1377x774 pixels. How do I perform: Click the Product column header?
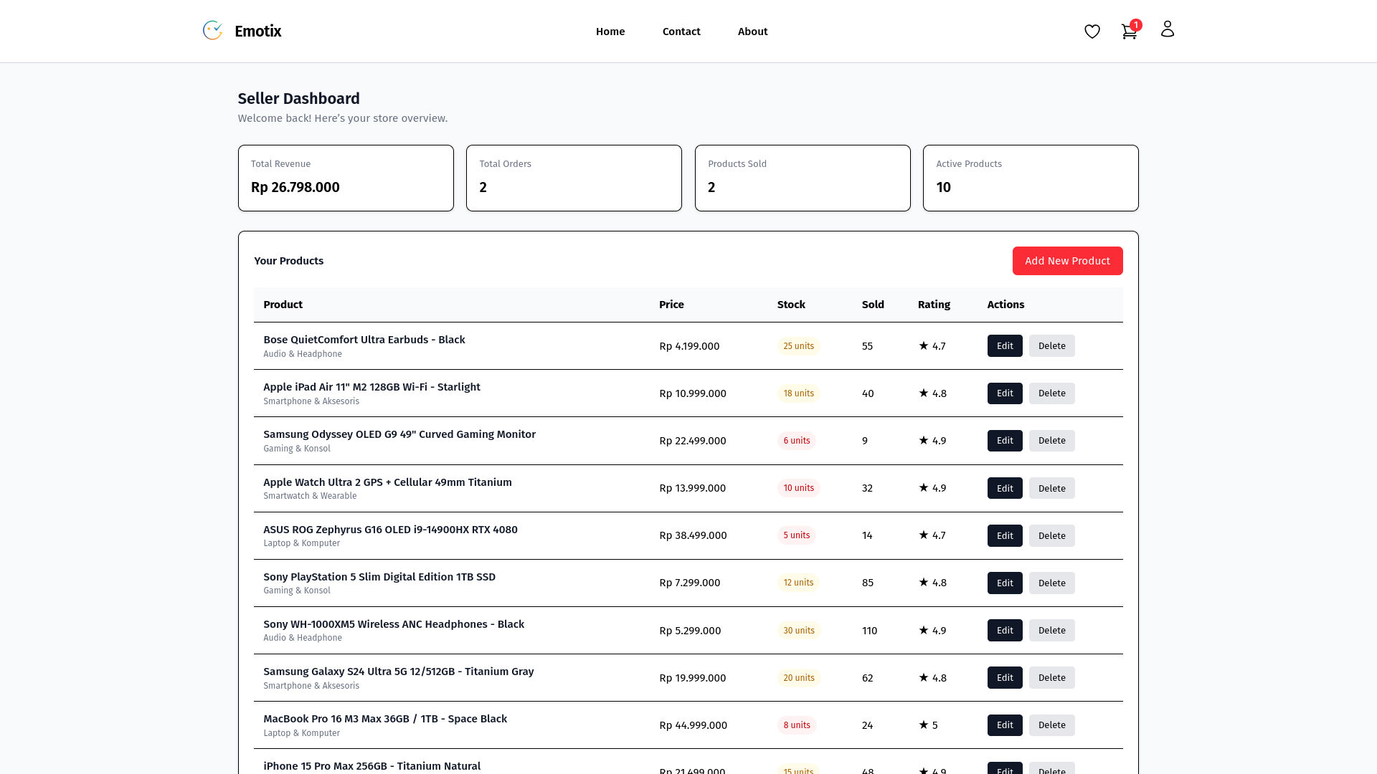tap(283, 305)
